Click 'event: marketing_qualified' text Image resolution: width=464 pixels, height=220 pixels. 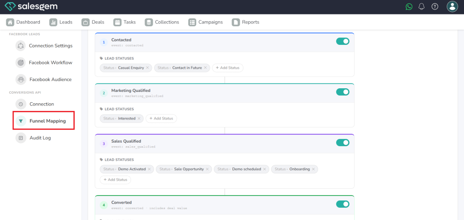[x=137, y=96]
